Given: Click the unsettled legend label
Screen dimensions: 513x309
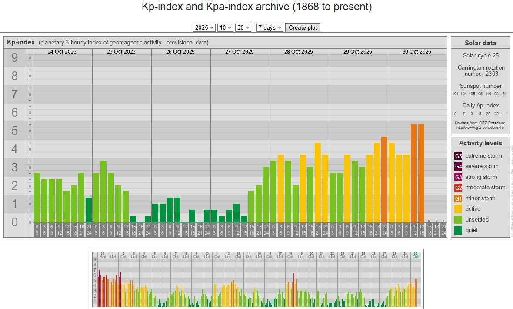Looking at the screenshot, I should 477,219.
